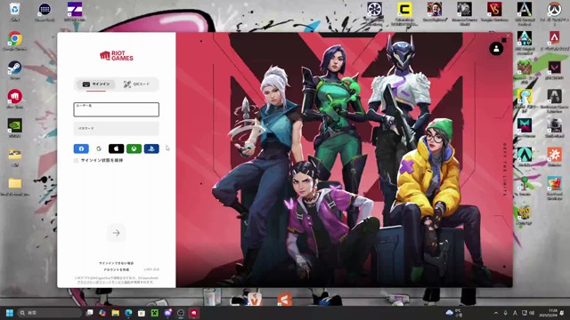Sign in with the Xbox icon
This screenshot has width=570, height=320.
pyautogui.click(x=134, y=148)
